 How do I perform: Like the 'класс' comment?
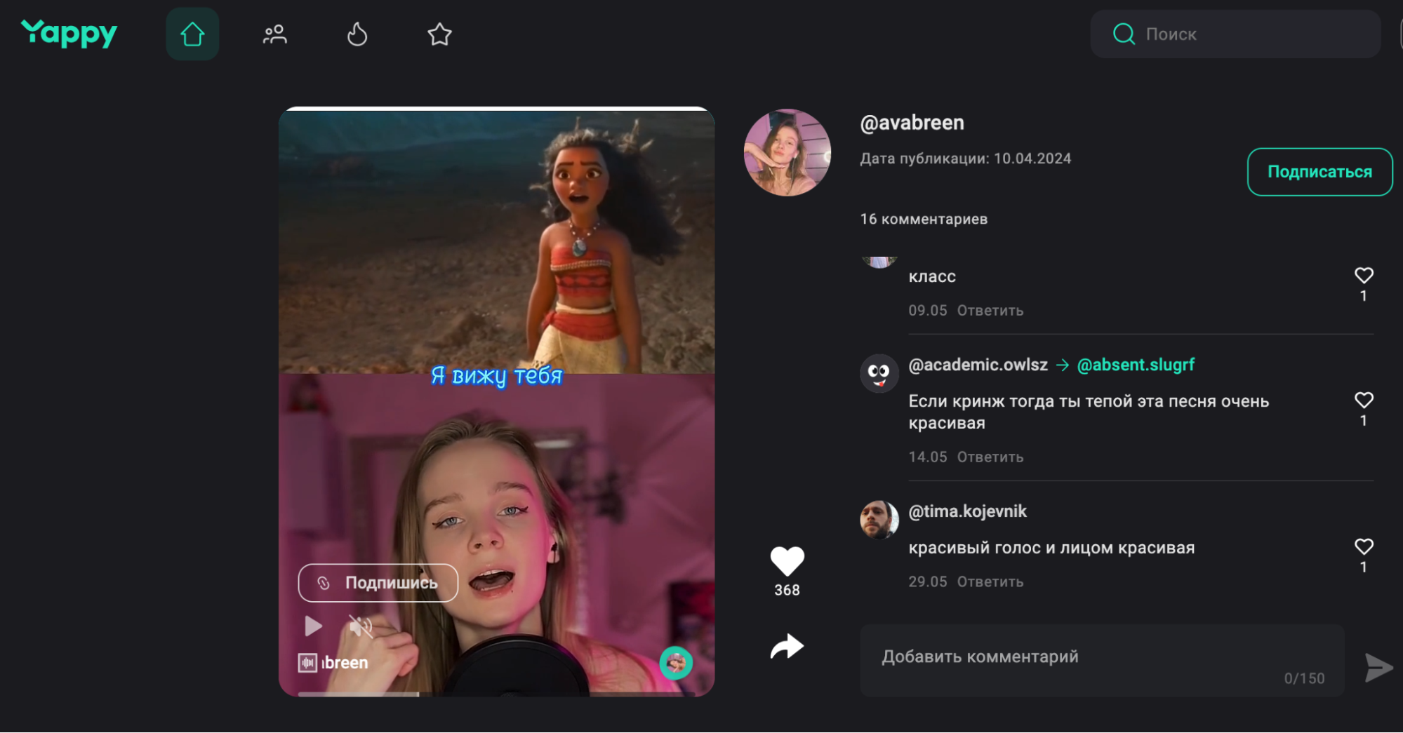coord(1364,276)
